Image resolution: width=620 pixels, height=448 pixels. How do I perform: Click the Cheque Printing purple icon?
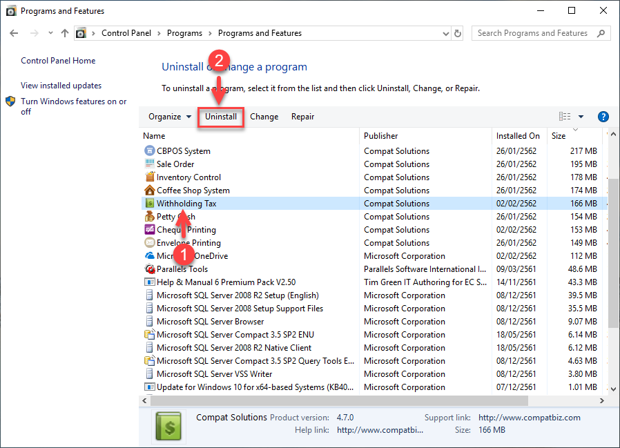149,229
